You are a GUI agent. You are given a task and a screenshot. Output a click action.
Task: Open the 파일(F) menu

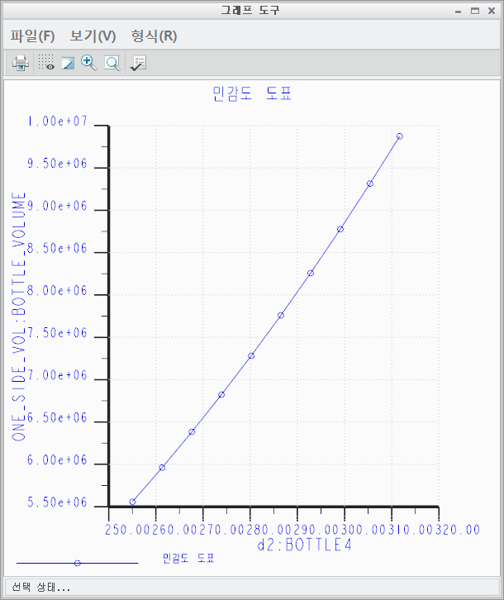[x=32, y=36]
